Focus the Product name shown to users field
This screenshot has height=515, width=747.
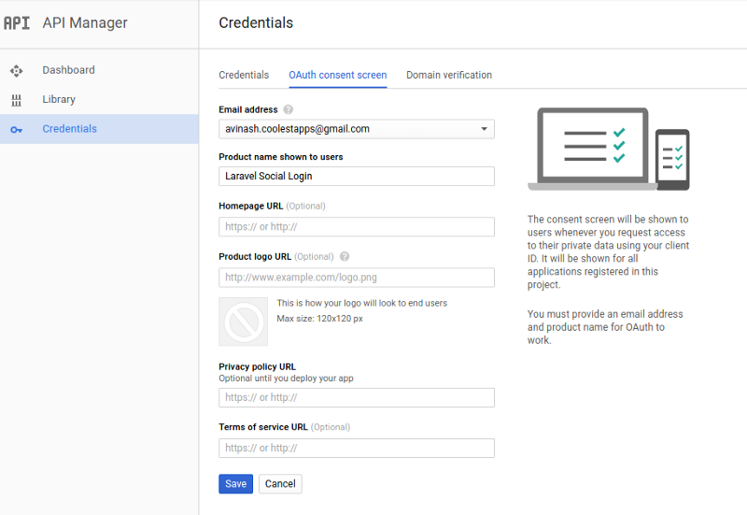click(x=356, y=177)
